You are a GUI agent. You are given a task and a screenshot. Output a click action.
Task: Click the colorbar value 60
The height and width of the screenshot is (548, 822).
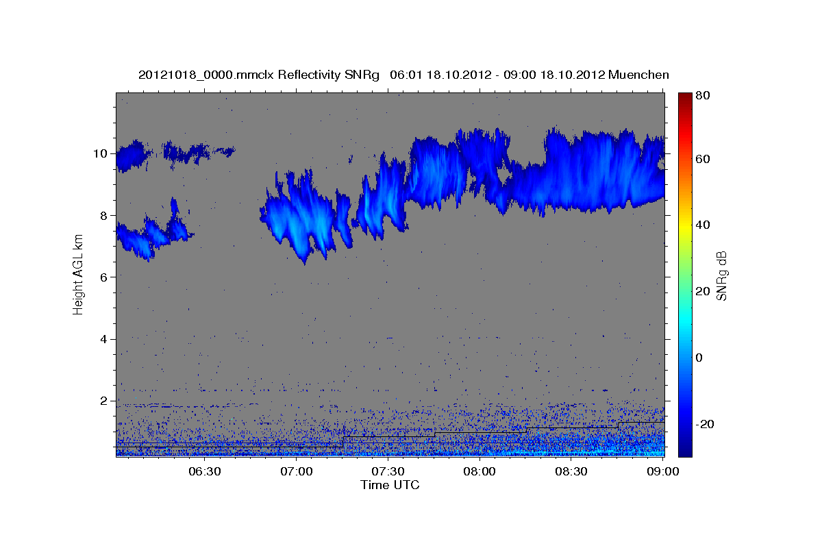702,159
